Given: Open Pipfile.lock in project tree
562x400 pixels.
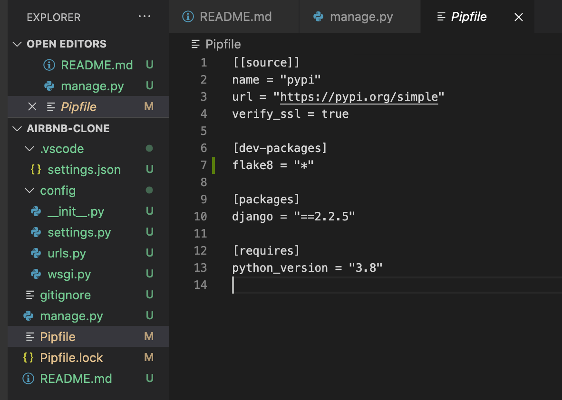Looking at the screenshot, I should tap(88, 357).
